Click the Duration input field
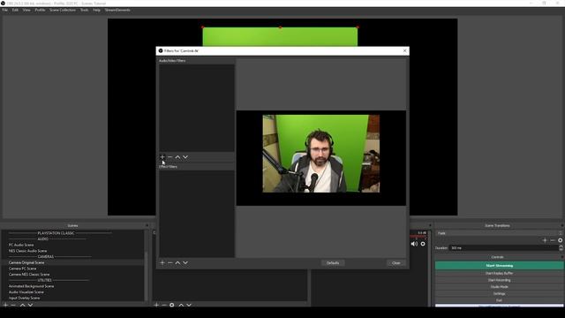Viewport: 565px width, 318px height. click(504, 248)
